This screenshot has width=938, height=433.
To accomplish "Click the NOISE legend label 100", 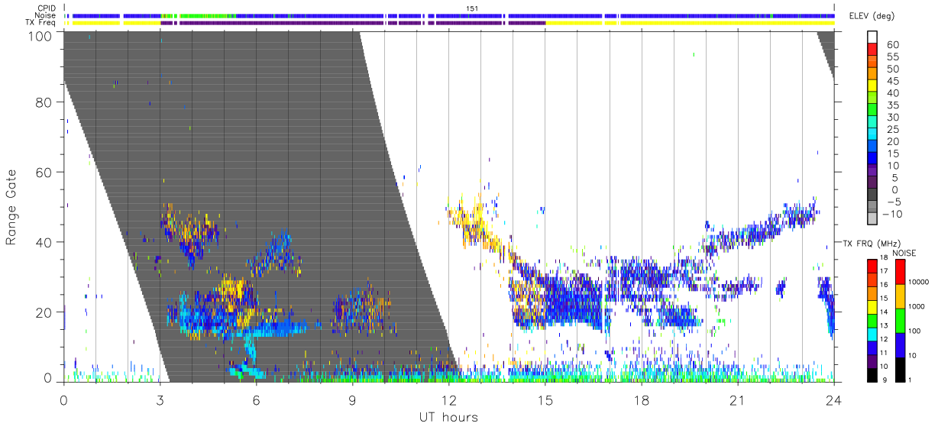I will [x=915, y=331].
